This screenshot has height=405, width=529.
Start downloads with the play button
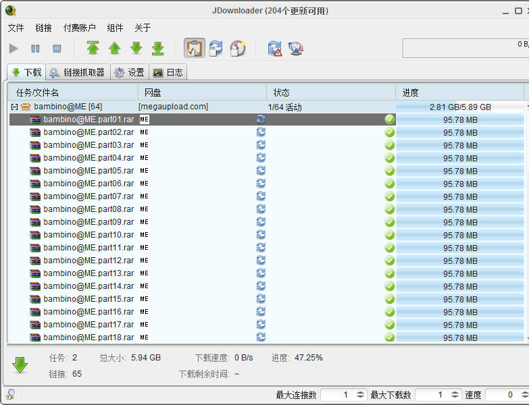(14, 49)
